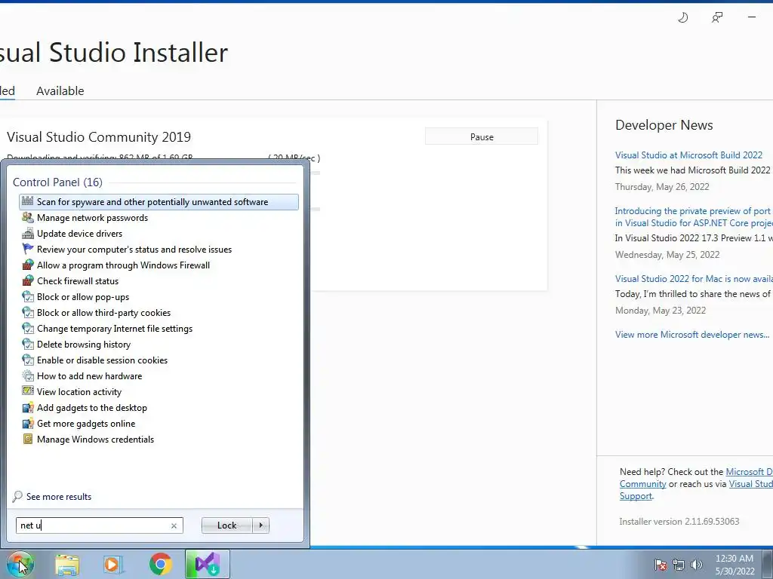
Task: Click the Block or allow pop-ups icon
Action: pyautogui.click(x=28, y=297)
